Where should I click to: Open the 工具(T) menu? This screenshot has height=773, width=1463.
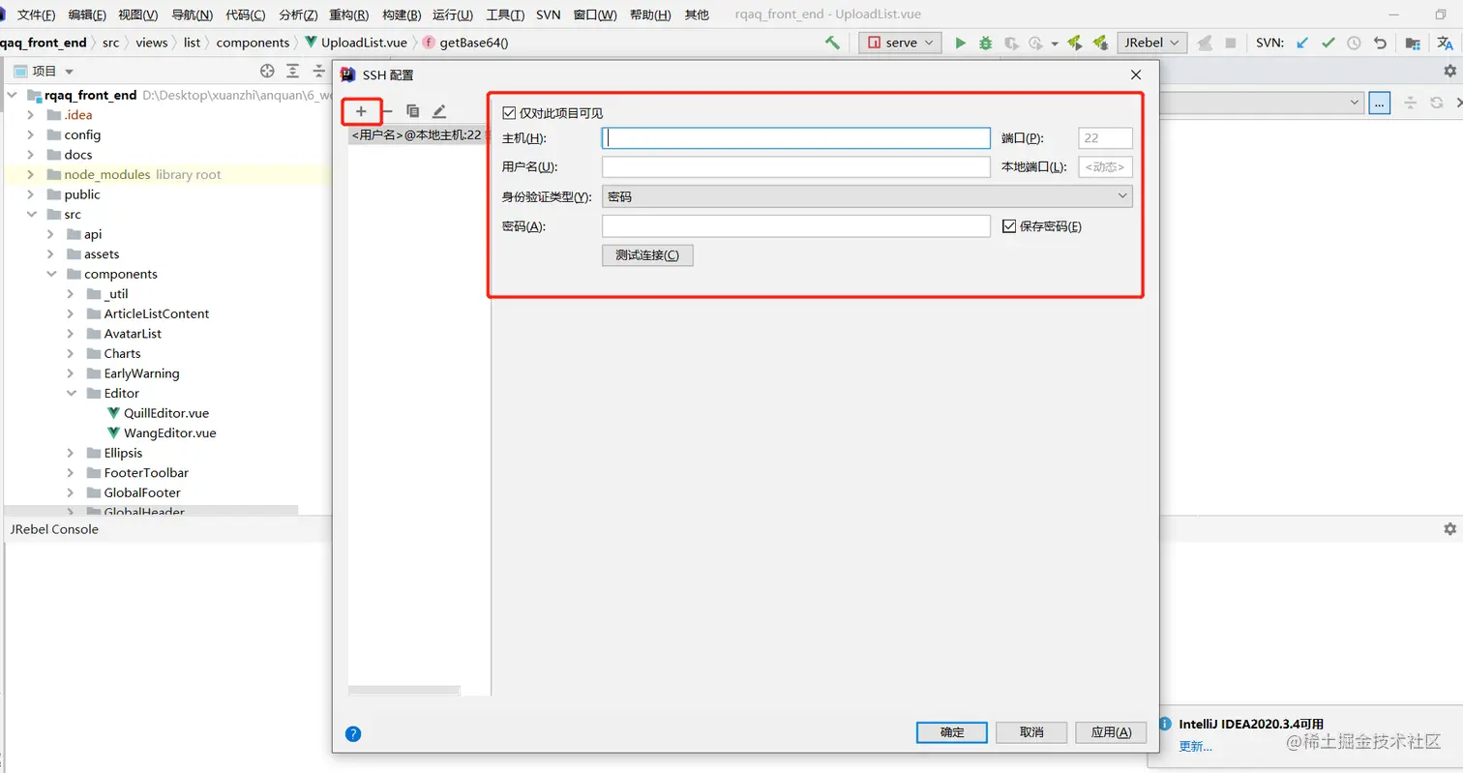pos(505,15)
